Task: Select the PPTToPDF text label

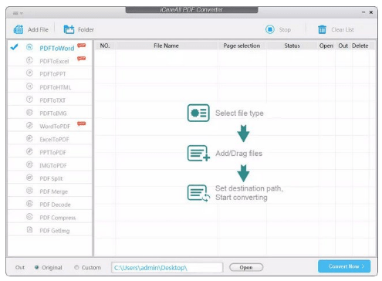Action: click(52, 152)
